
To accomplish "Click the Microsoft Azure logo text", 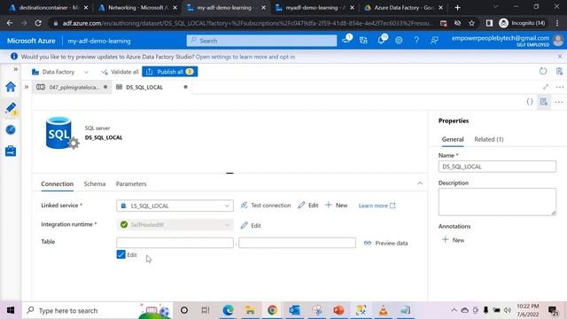I will tap(31, 41).
